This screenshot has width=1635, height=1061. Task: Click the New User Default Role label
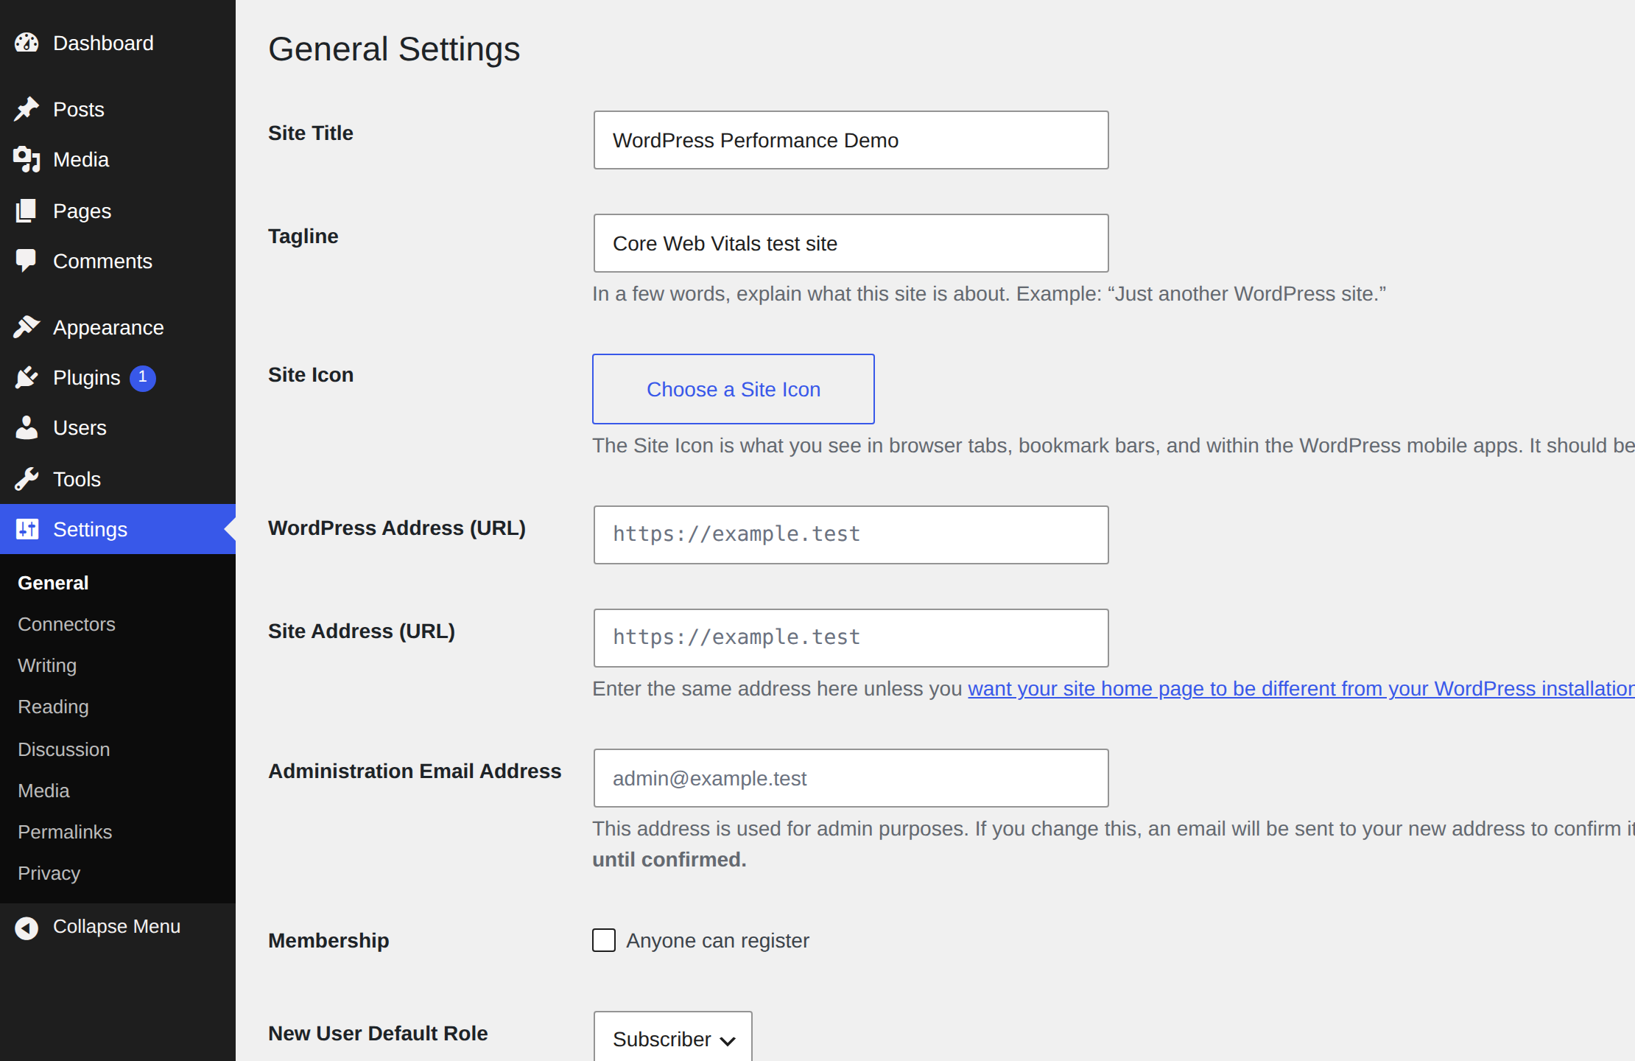pos(378,1033)
